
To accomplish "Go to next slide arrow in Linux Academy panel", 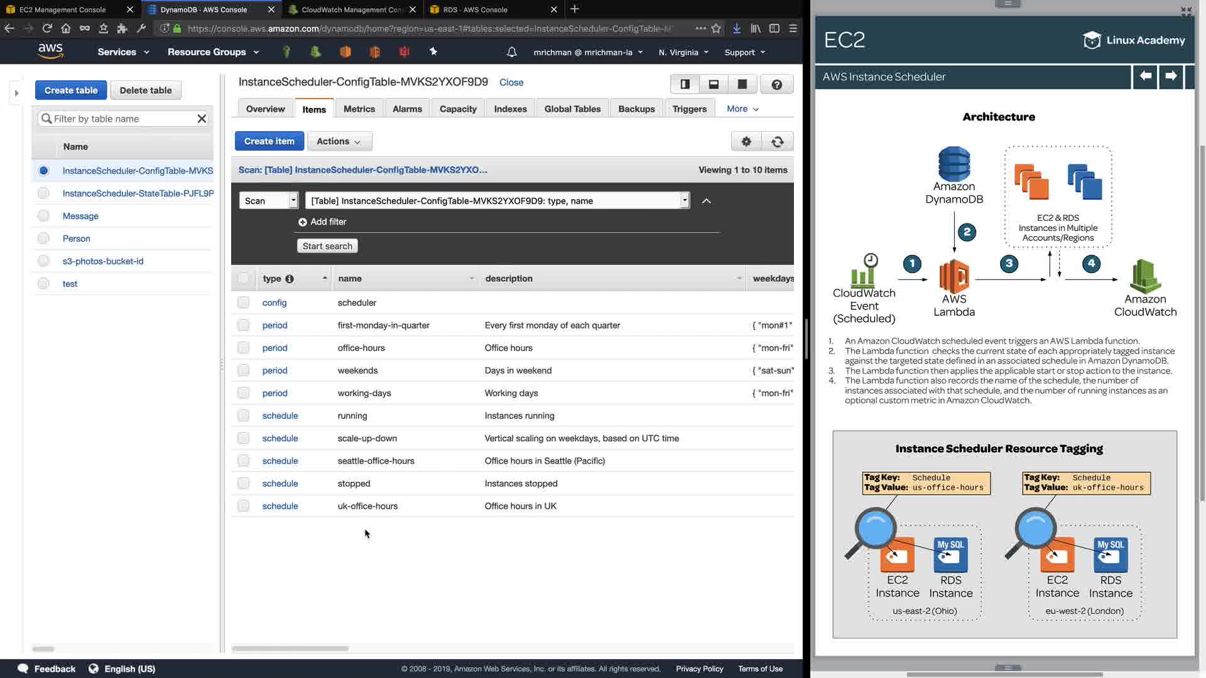I will pyautogui.click(x=1171, y=76).
